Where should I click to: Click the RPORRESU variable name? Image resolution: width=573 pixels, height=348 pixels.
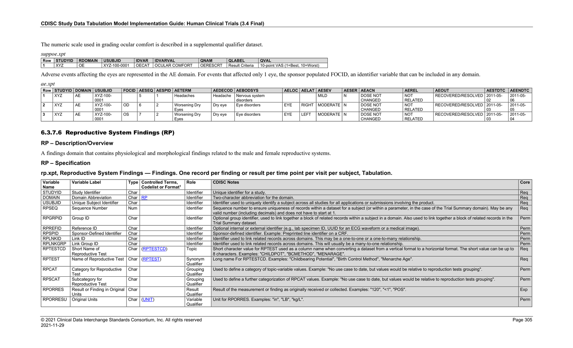point(54,300)
